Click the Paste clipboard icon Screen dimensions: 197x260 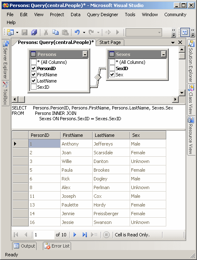pyautogui.click(x=65, y=32)
